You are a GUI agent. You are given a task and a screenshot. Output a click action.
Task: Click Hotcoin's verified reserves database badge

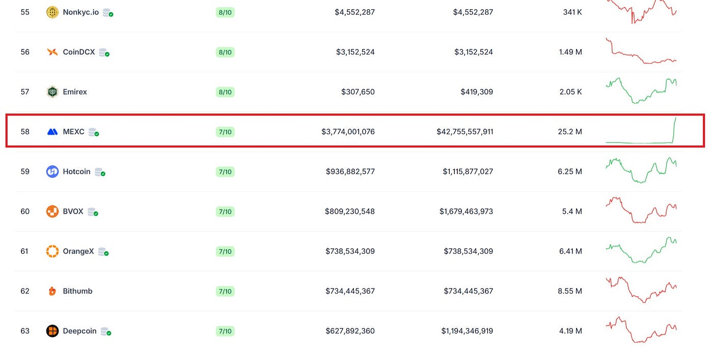100,172
